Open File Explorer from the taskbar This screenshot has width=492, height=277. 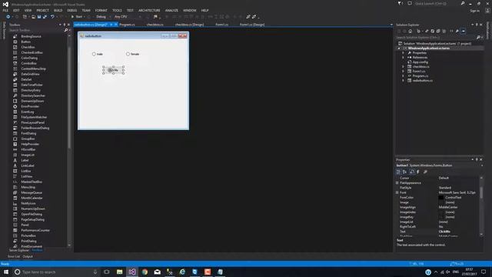120,272
